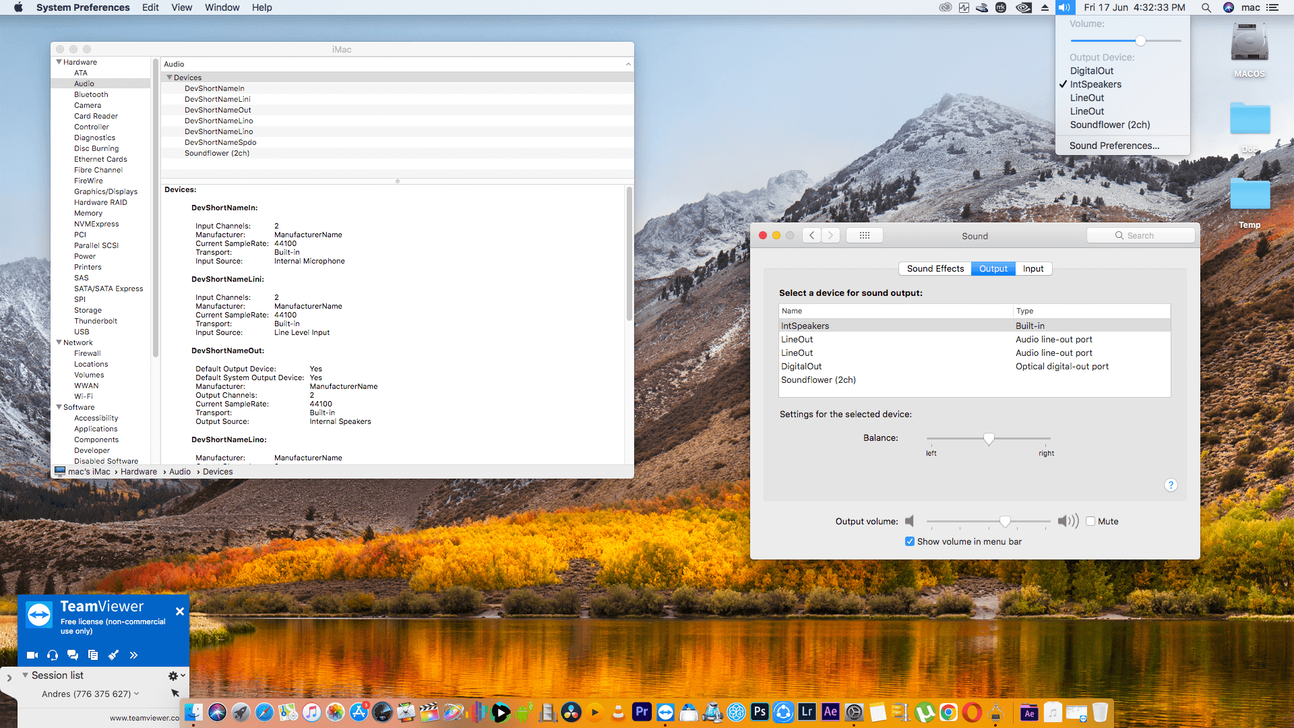Open the Window menu in menu bar
The width and height of the screenshot is (1294, 728).
pyautogui.click(x=222, y=7)
